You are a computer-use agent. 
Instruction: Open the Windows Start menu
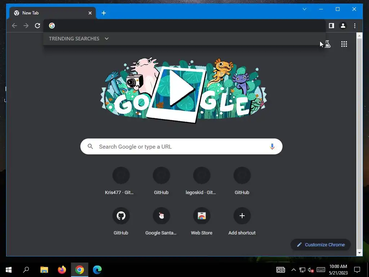(9, 270)
